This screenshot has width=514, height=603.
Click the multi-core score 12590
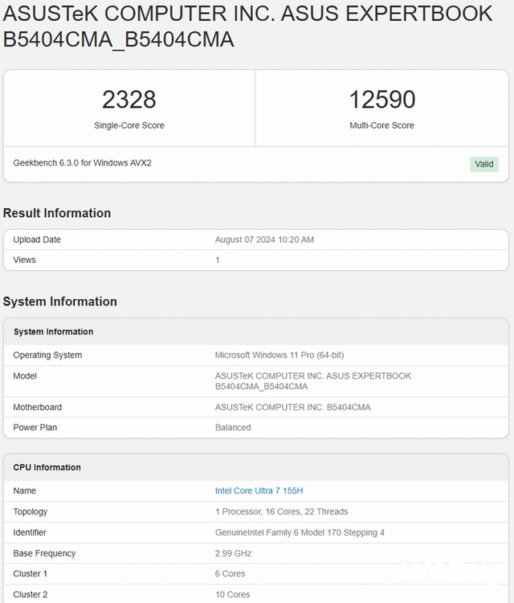tap(381, 99)
